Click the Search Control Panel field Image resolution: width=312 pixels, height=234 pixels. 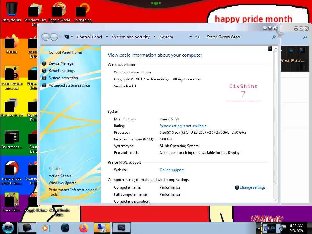pos(238,37)
